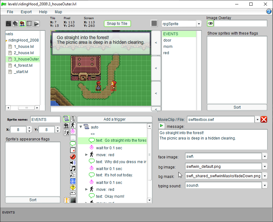This screenshot has height=222, width=273.
Task: Click Sort button under Image Overlay flags list
Action: [x=237, y=107]
